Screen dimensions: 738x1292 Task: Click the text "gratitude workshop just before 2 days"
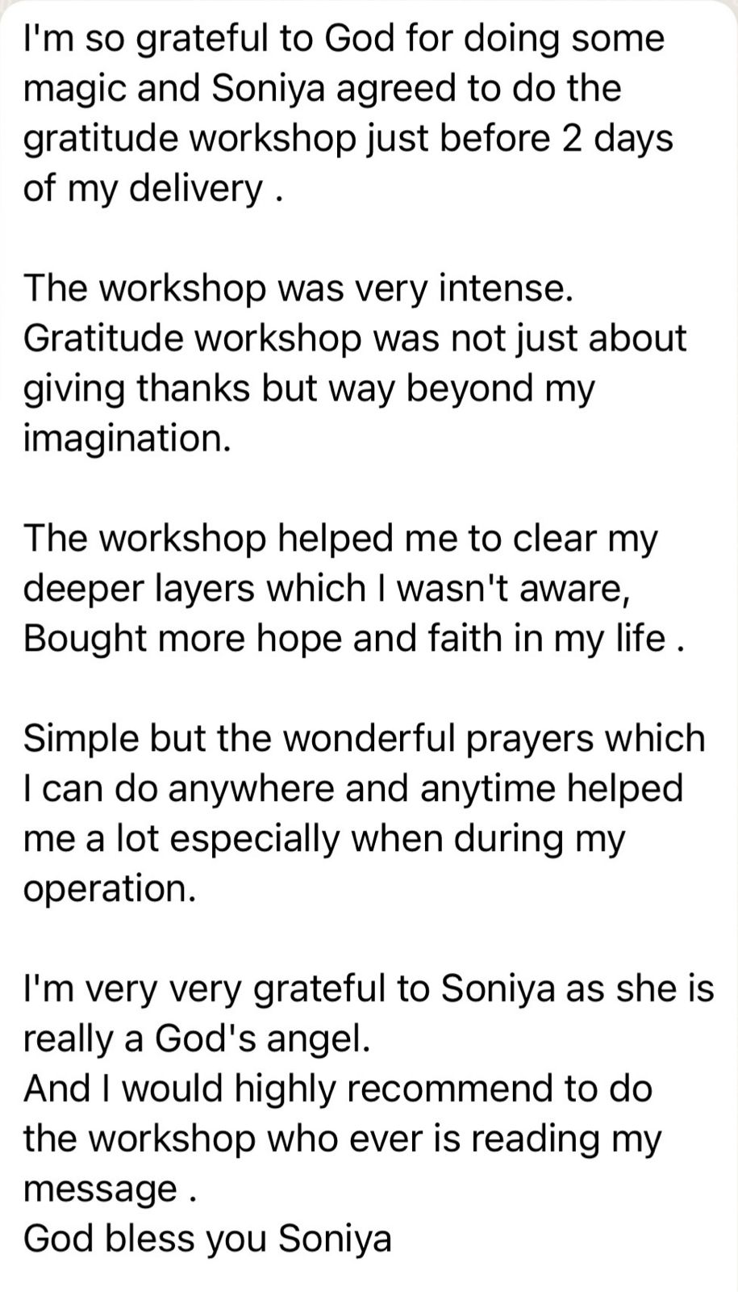tap(348, 139)
